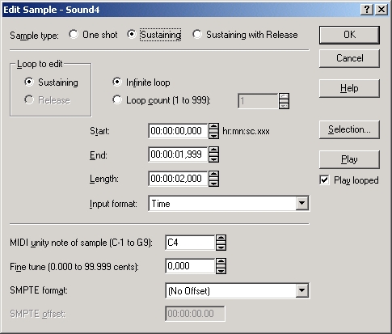
Task: Uncheck the Play looped checkbox
Action: click(x=324, y=180)
